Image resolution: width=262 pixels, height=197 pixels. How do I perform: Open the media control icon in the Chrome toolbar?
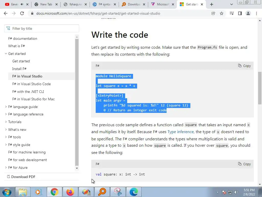[x=232, y=13]
